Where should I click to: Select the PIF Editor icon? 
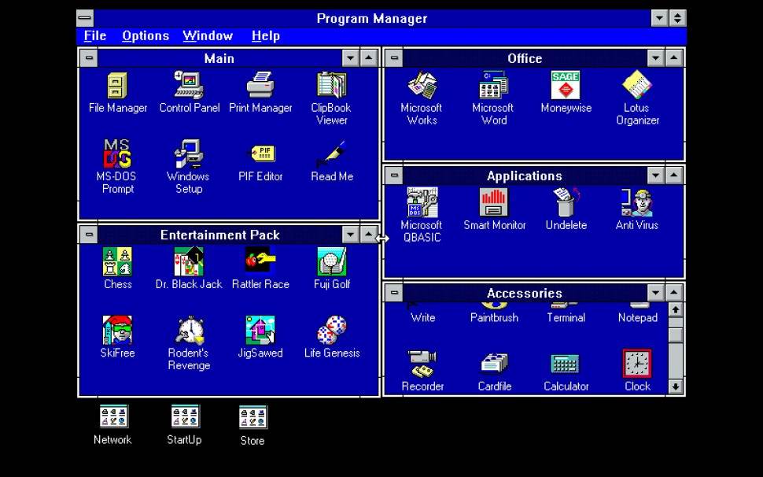(260, 154)
